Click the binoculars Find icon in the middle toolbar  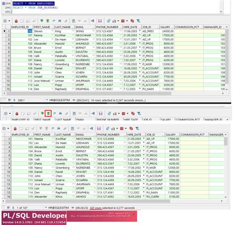[60, 113]
